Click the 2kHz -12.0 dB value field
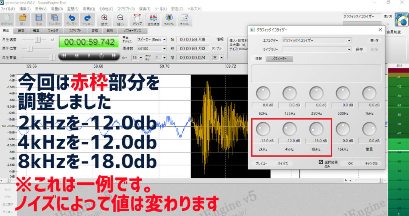409x216 pixels. pyautogui.click(x=263, y=141)
